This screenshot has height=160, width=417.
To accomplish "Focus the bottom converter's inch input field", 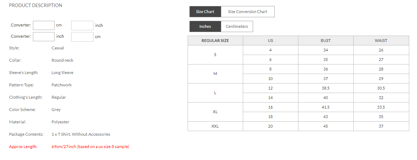I will pyautogui.click(x=44, y=37).
